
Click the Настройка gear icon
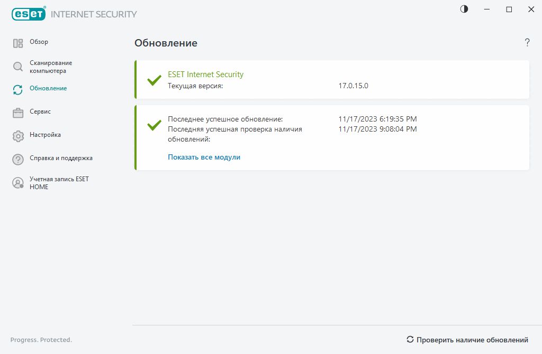18,136
